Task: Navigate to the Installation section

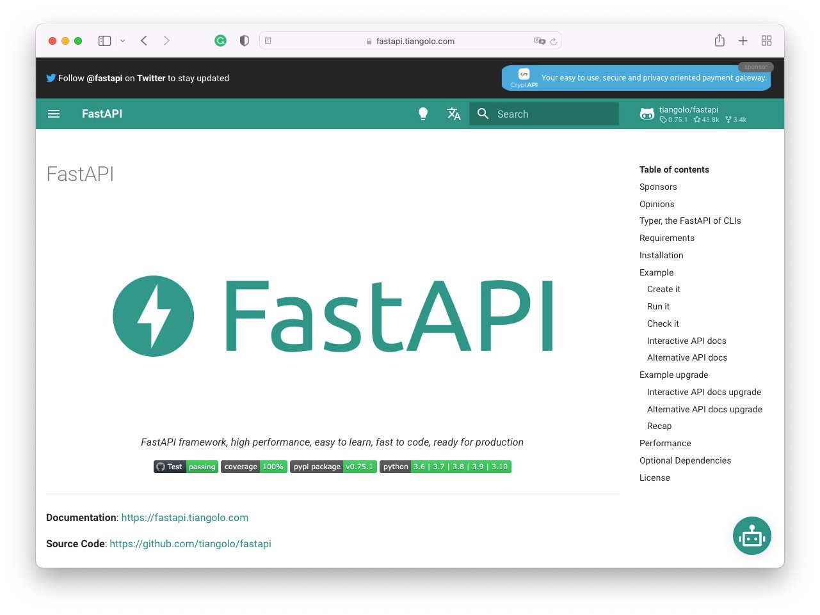Action: point(661,255)
